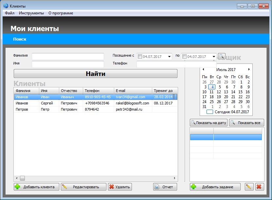
Task: Enable the по end date checkbox
Action: [x=184, y=57]
